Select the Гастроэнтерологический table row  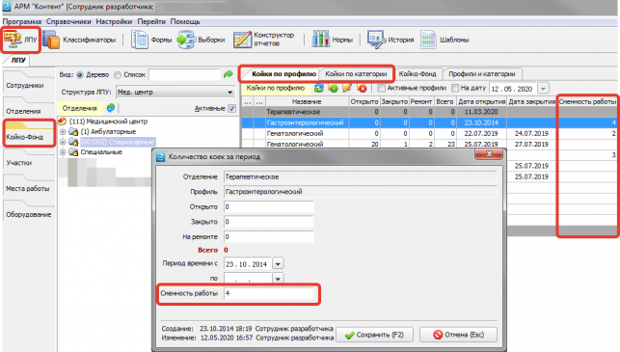click(x=429, y=122)
